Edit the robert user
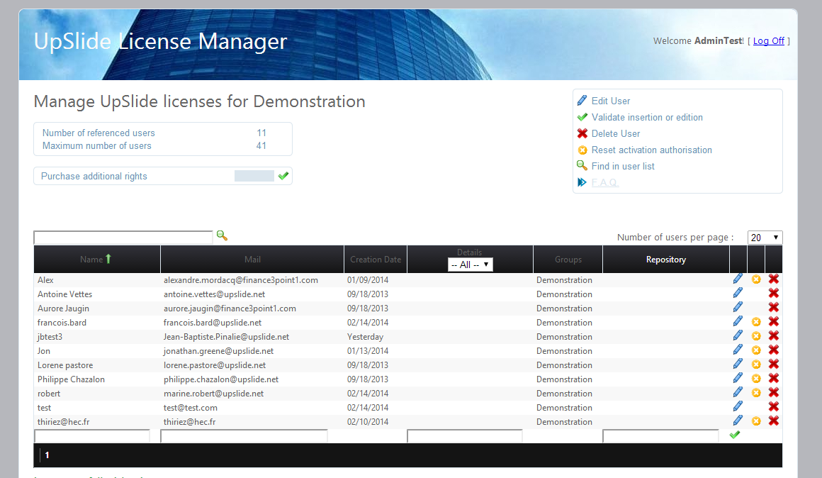Screen dimensions: 822x478 click(x=738, y=392)
